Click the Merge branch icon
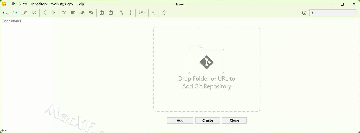This screenshot has width=360, height=133. click(122, 13)
